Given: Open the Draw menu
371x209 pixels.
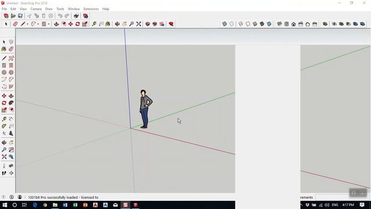Looking at the screenshot, I should point(49,9).
